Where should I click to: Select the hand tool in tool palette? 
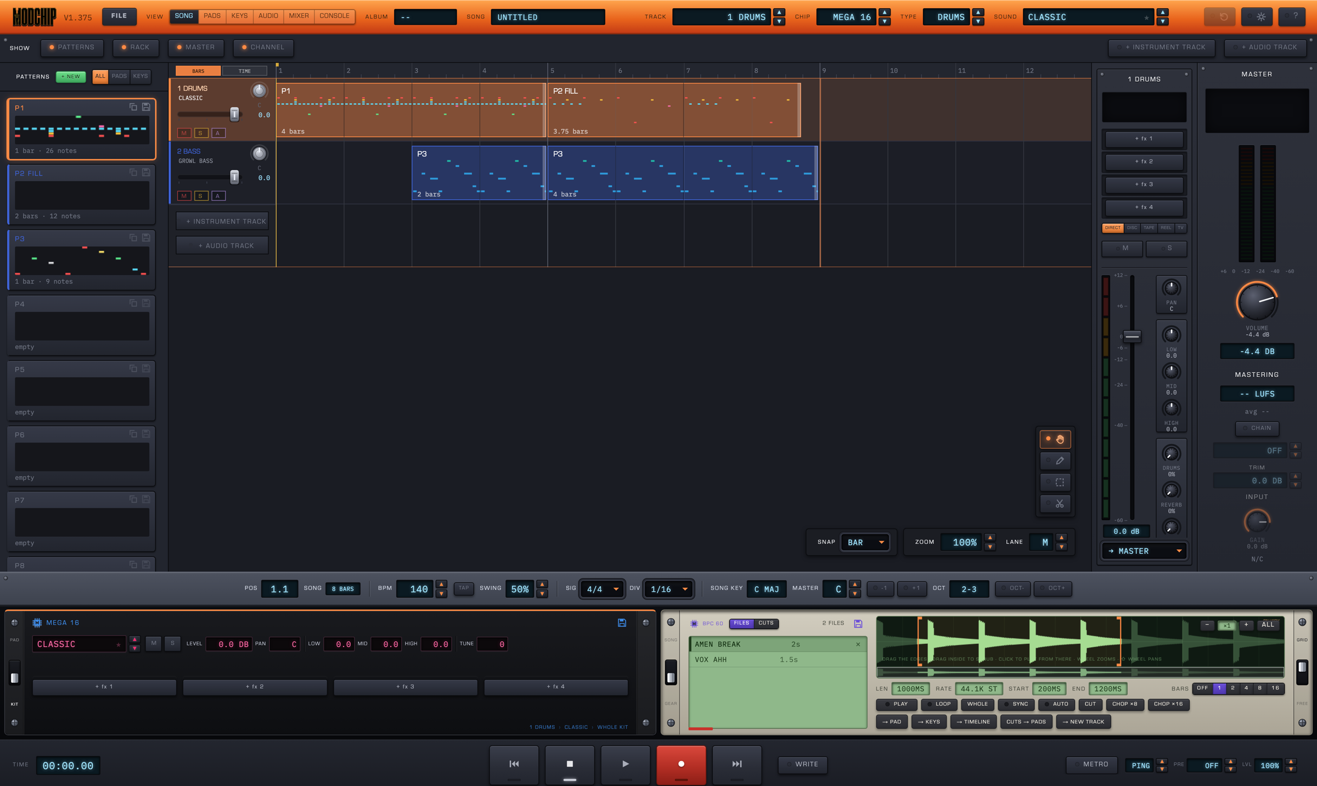1055,439
